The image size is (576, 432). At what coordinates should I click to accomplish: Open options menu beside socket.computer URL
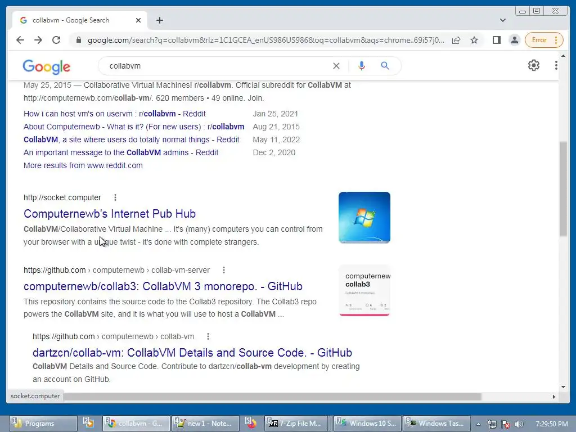pyautogui.click(x=115, y=197)
